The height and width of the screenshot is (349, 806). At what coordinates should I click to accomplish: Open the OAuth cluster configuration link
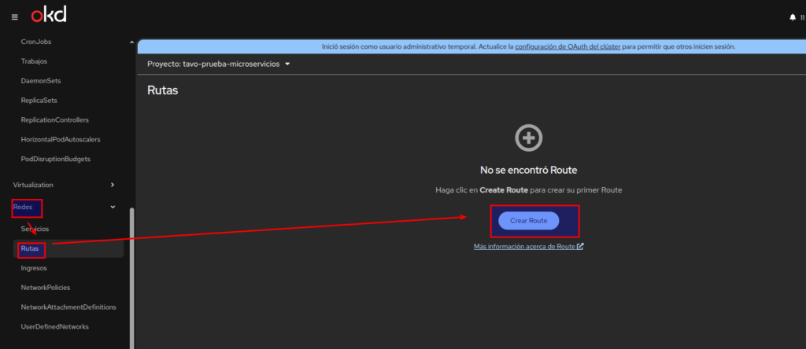pos(567,46)
